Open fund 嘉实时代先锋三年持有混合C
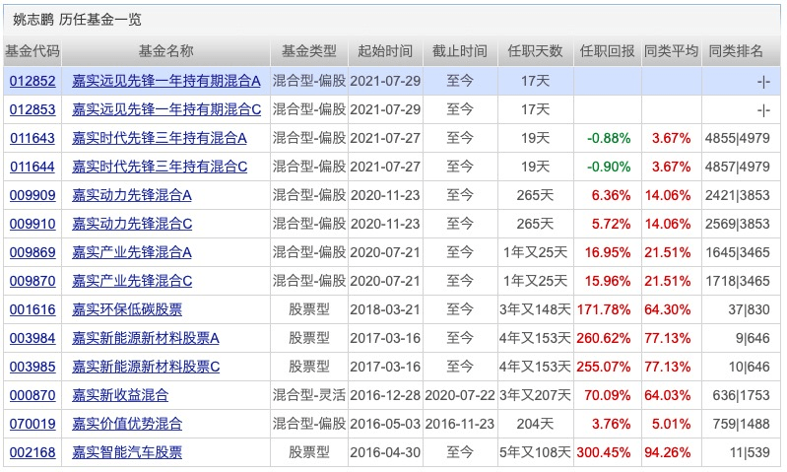787x472 pixels. click(160, 167)
